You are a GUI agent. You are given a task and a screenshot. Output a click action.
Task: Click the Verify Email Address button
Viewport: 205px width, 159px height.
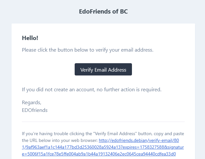pyautogui.click(x=103, y=70)
